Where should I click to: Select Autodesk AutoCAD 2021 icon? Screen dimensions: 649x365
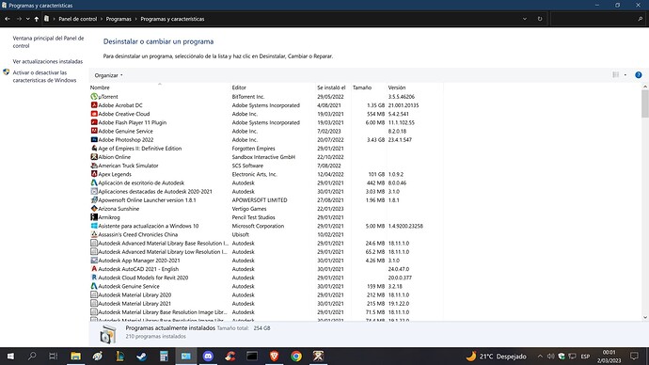pos(94,269)
